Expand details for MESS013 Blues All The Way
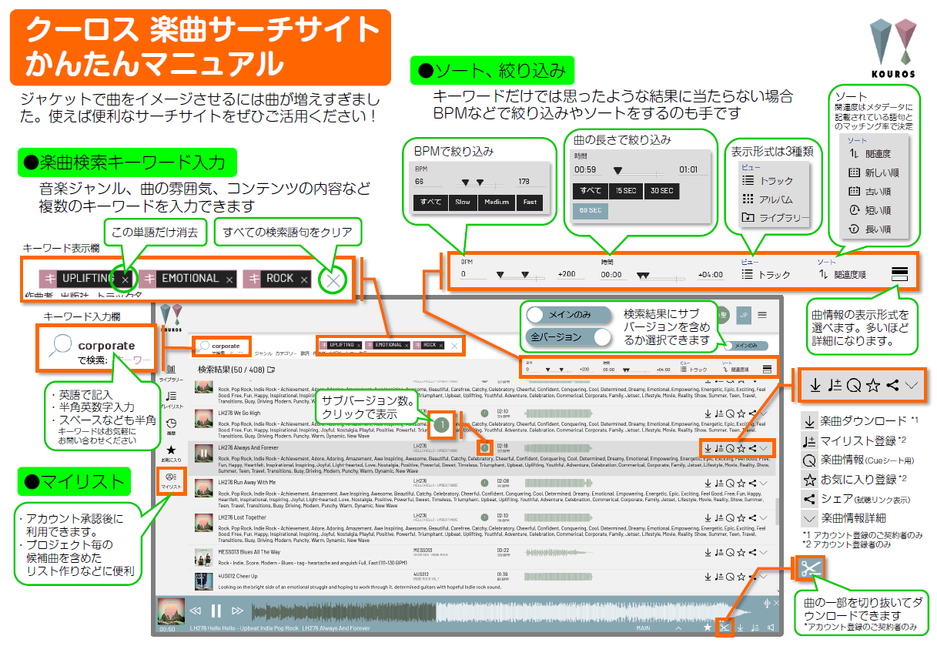937x646 pixels. click(764, 552)
